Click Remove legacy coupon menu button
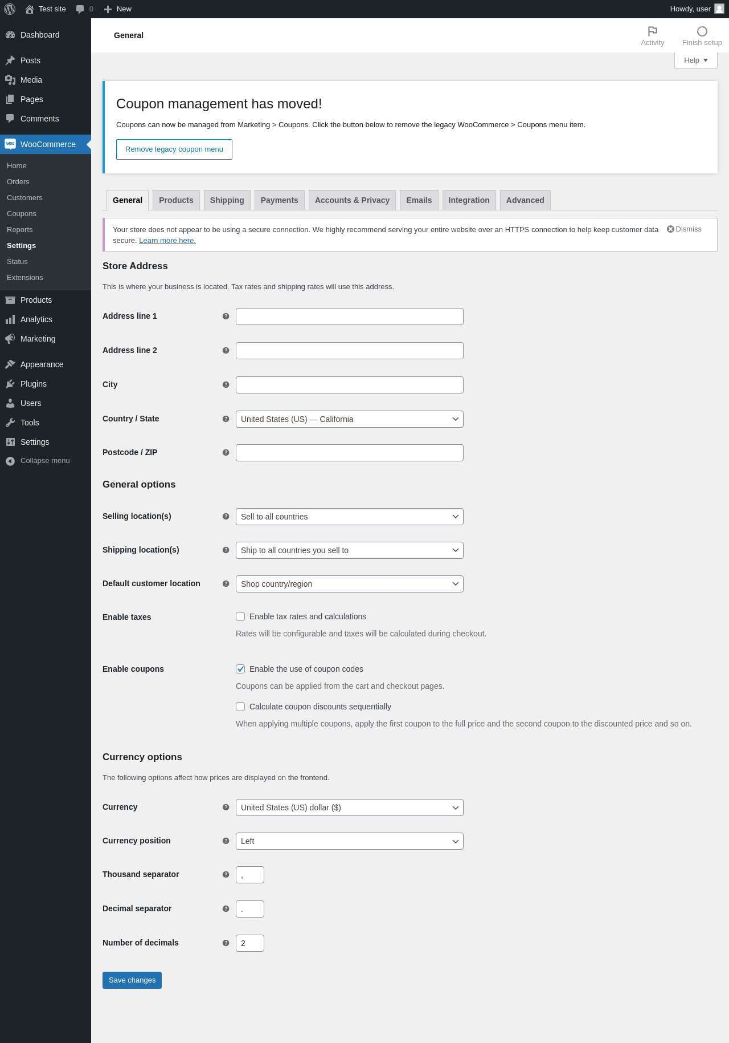The image size is (729, 1043). (x=174, y=149)
